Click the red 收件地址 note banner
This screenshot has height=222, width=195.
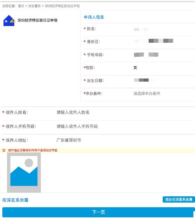click(x=97, y=150)
